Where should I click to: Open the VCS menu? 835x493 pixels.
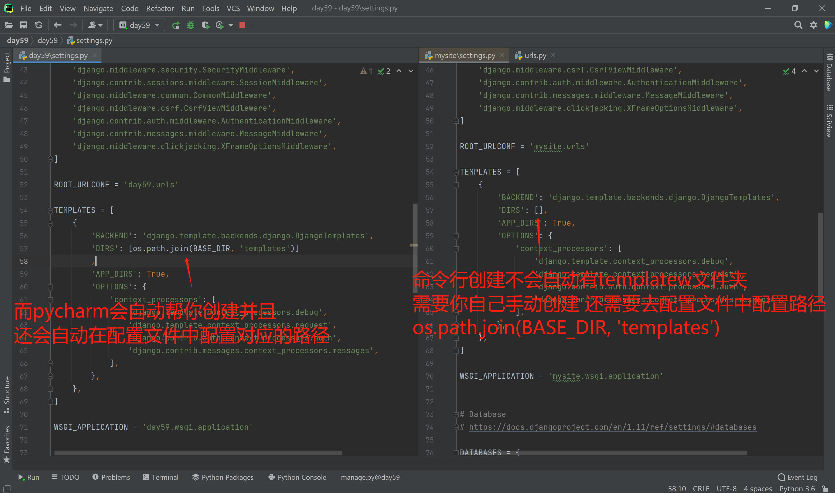[233, 8]
